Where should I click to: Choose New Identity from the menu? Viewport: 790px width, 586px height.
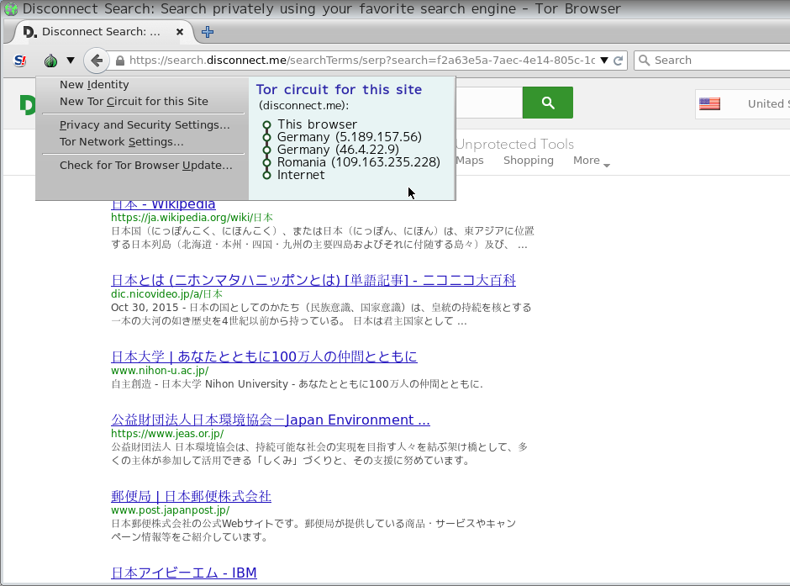[94, 85]
